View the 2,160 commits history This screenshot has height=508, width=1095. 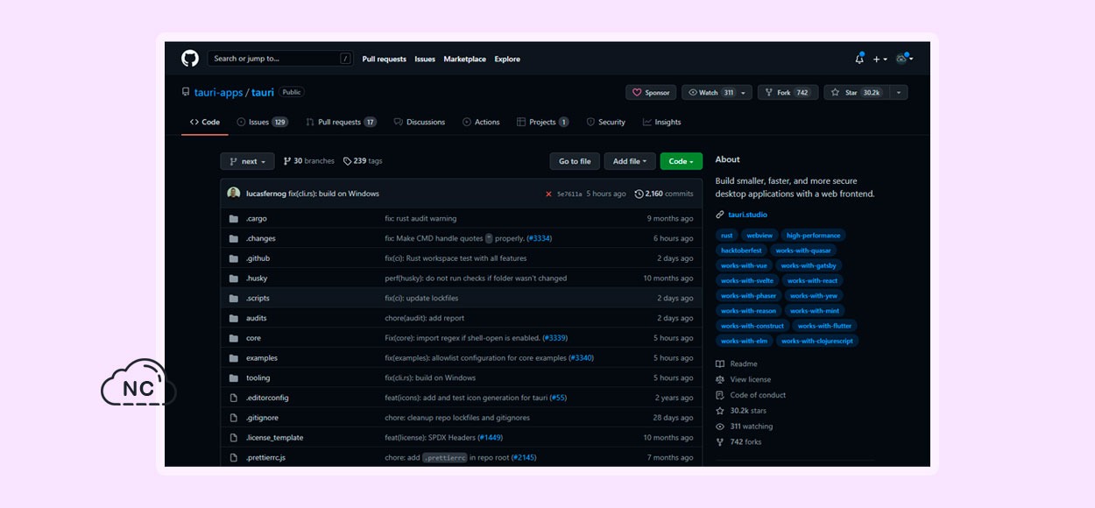(664, 194)
